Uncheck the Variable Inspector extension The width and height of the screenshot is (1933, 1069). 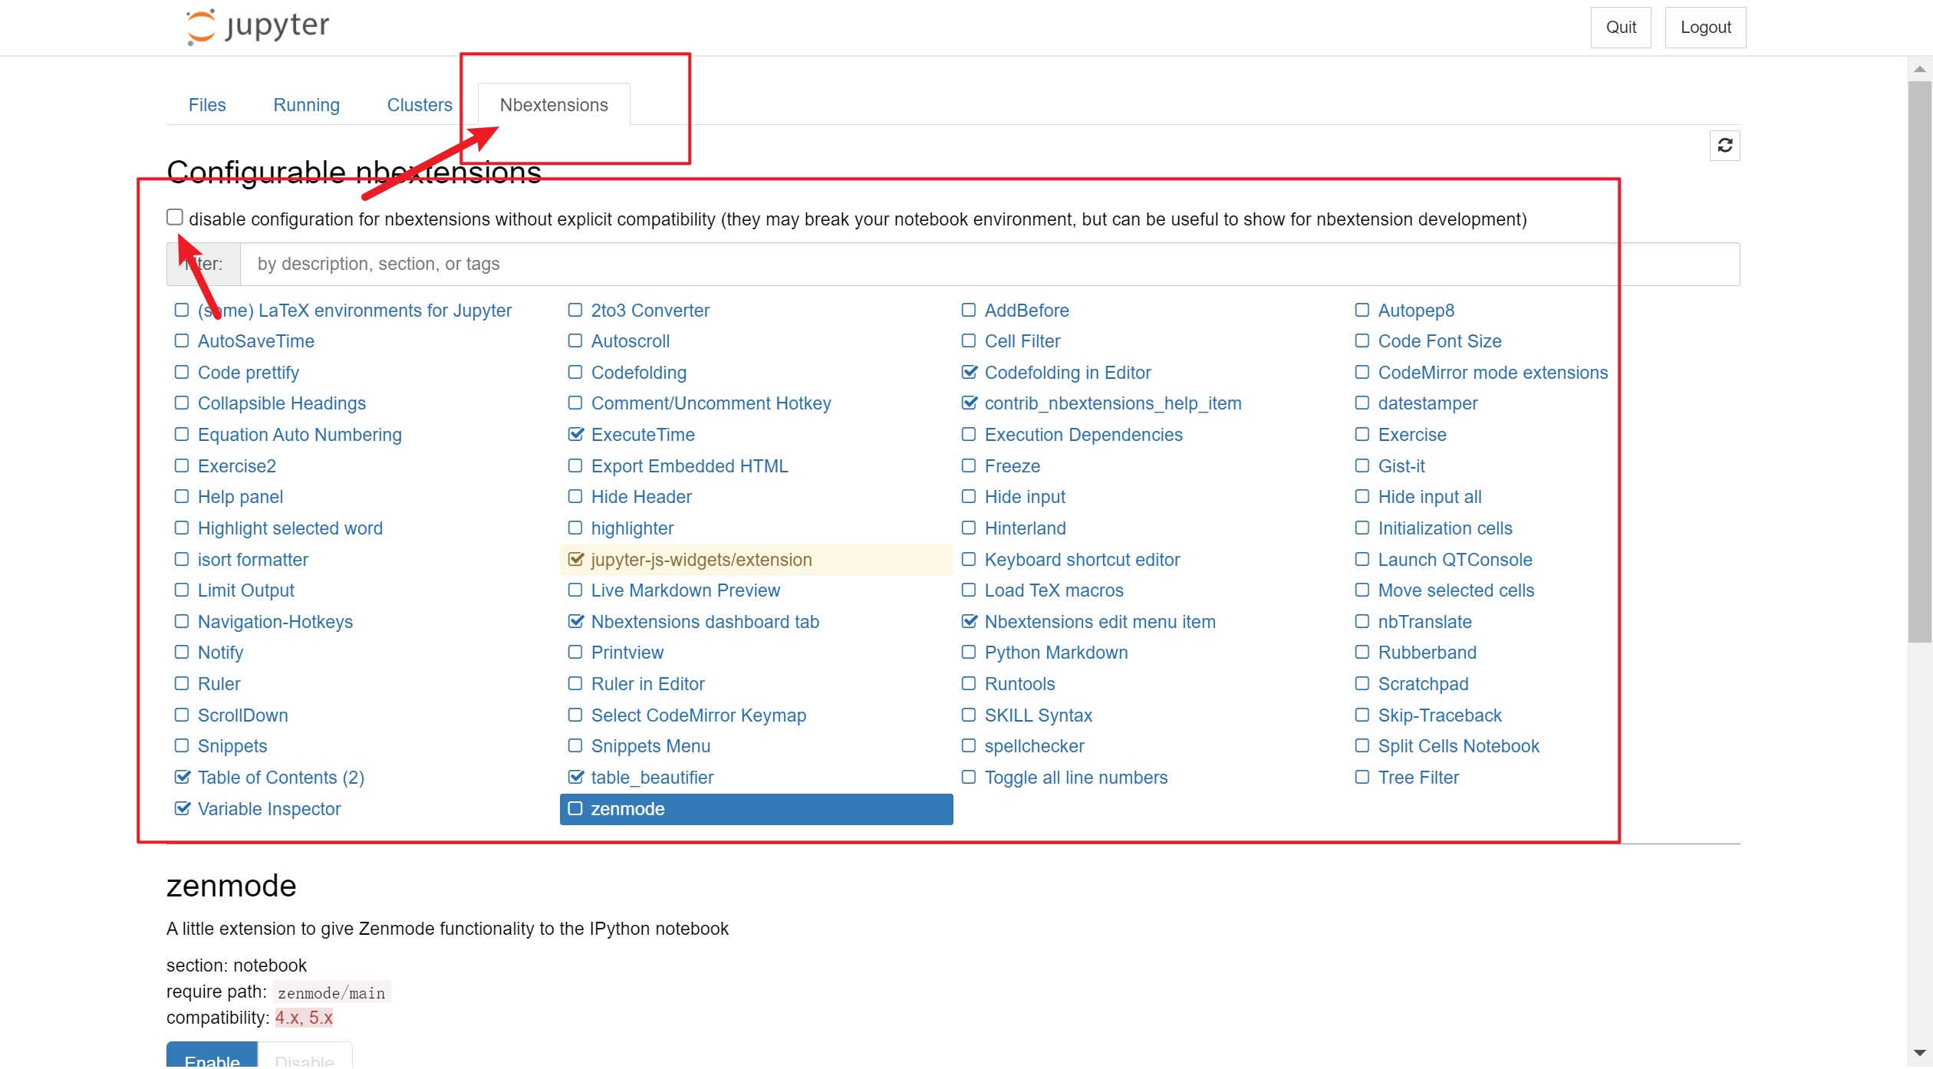(x=182, y=809)
